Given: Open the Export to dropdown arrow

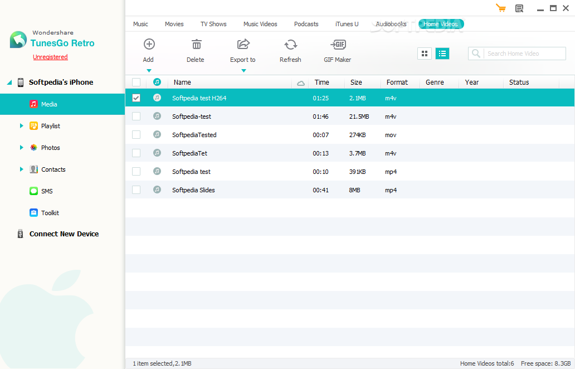Looking at the screenshot, I should click(243, 70).
